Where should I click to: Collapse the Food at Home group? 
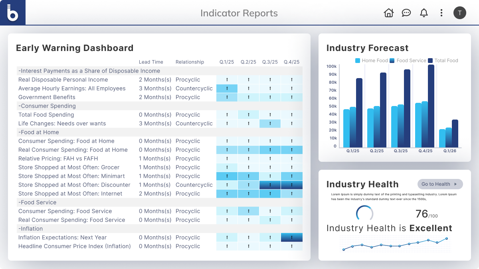point(38,132)
